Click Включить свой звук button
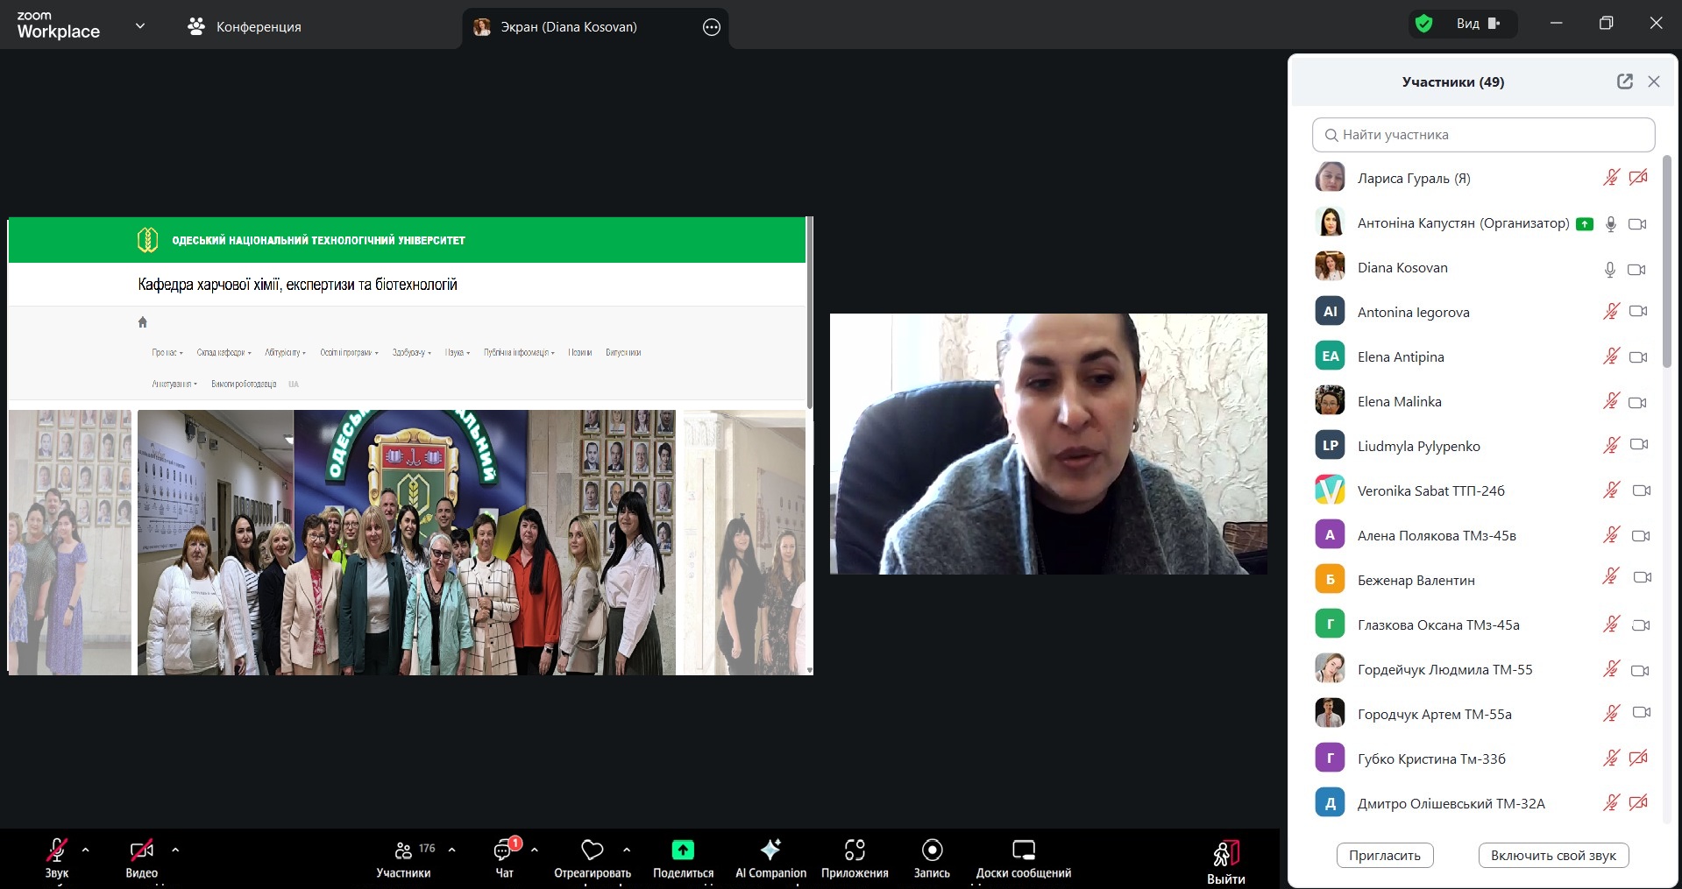Viewport: 1682px width, 889px height. point(1553,856)
